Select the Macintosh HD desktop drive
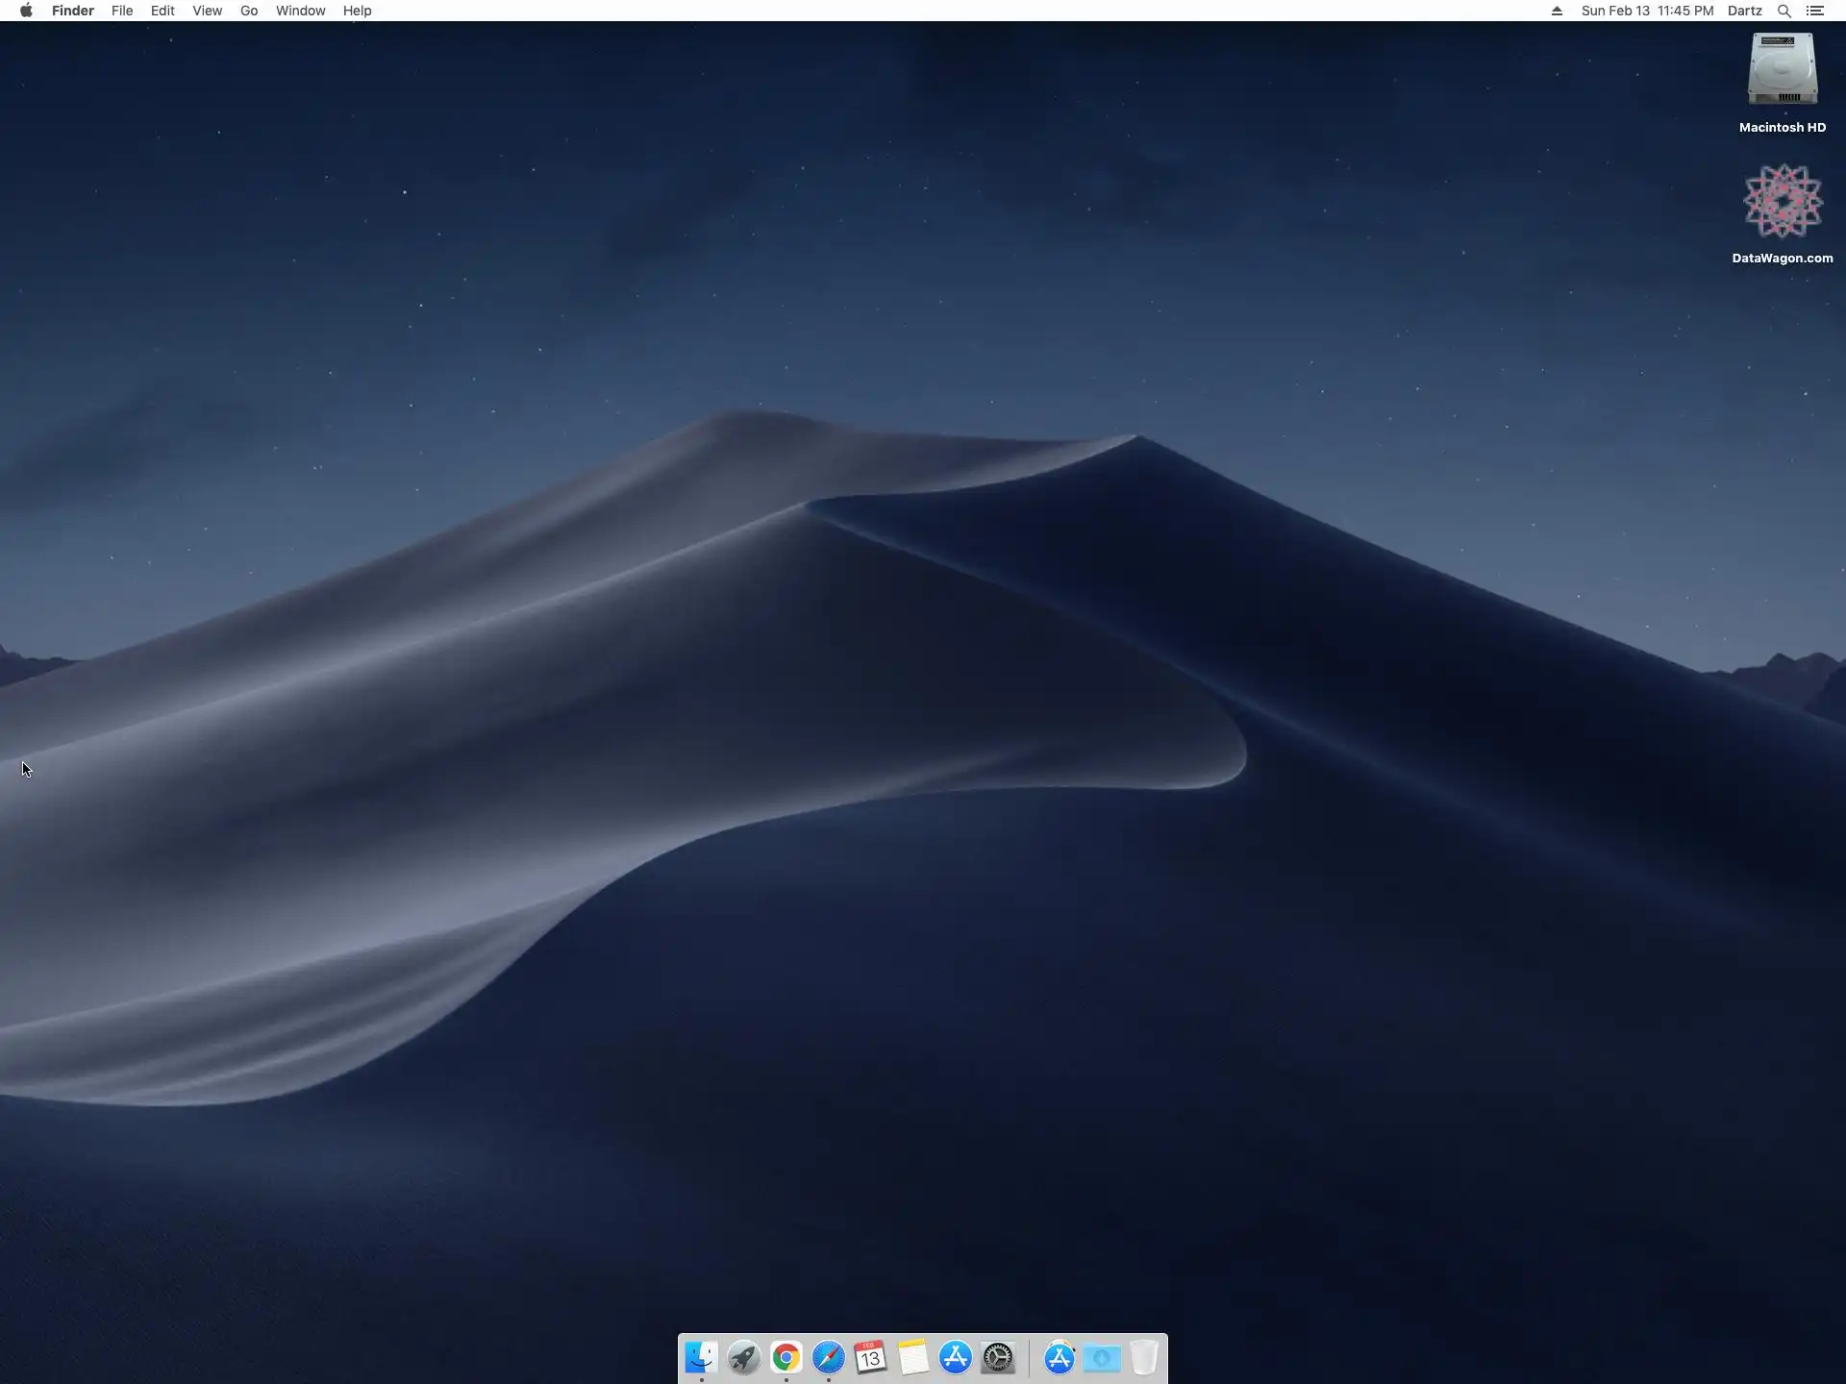The height and width of the screenshot is (1384, 1846). 1782,71
